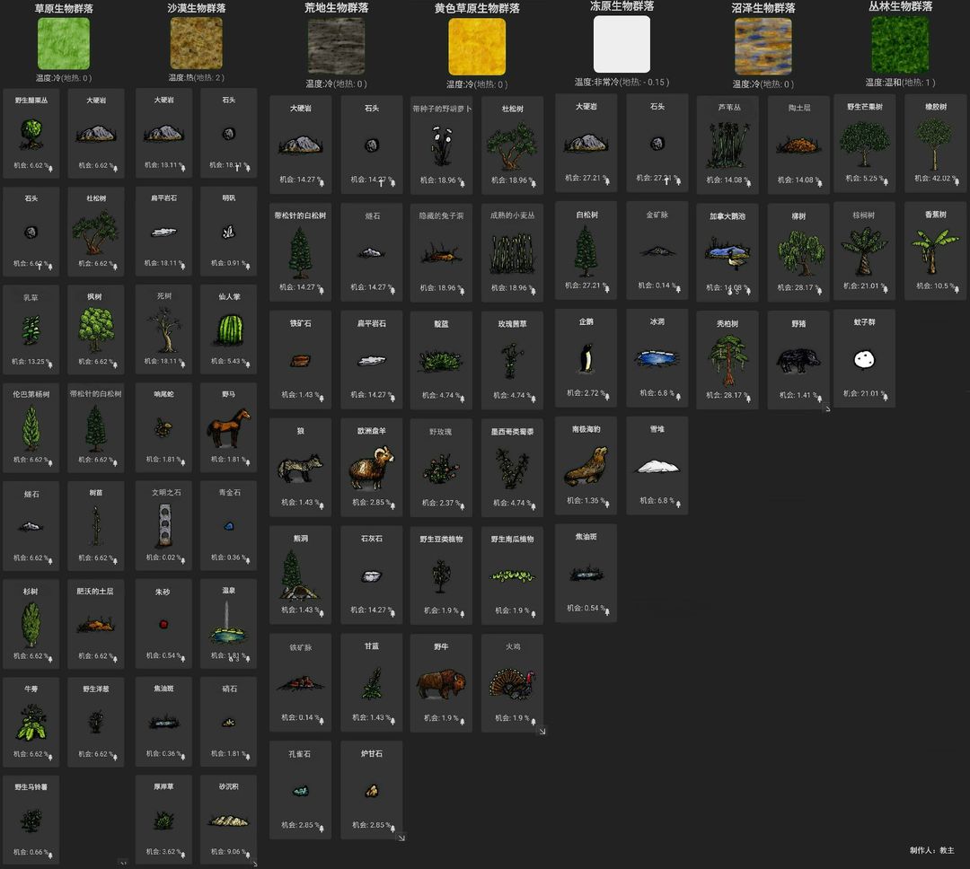Select the 仙人掌 cactus icon
The width and height of the screenshot is (970, 869).
(228, 329)
